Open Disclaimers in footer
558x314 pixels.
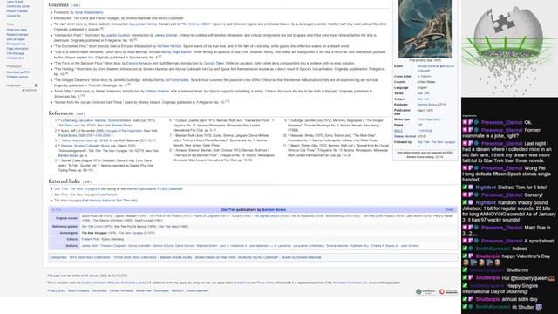(99, 290)
